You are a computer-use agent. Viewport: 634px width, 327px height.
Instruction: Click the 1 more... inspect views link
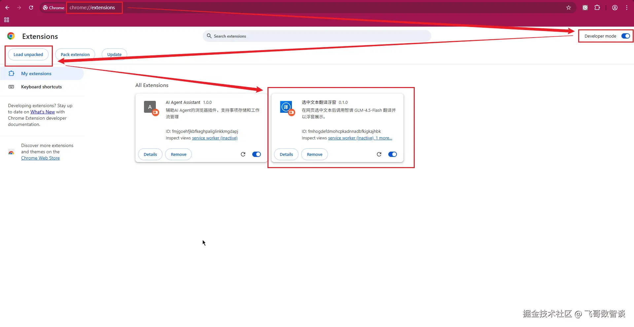(x=384, y=138)
